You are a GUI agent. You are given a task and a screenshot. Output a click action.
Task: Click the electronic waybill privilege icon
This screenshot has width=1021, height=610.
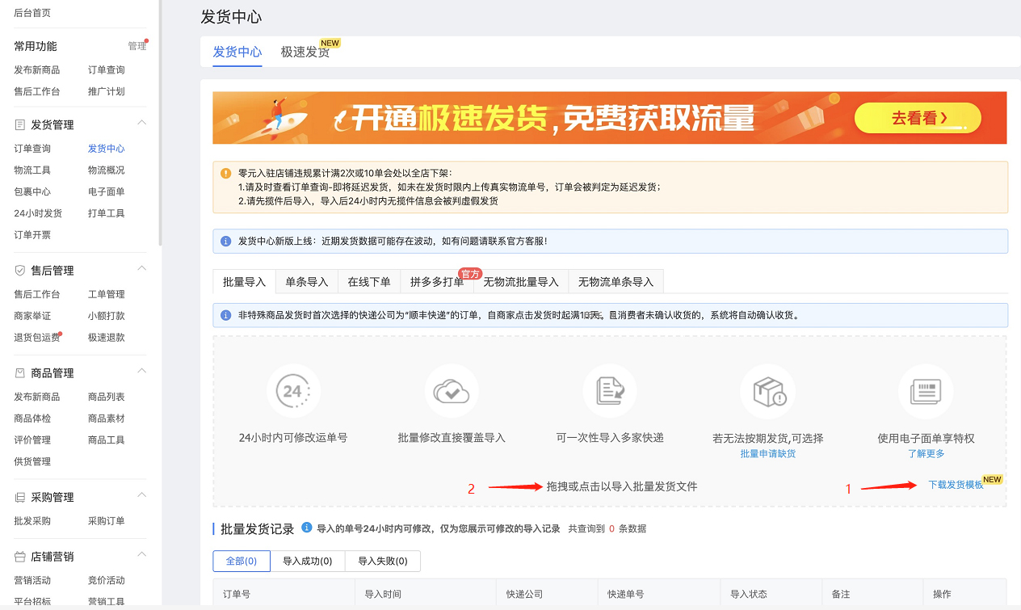click(x=926, y=390)
